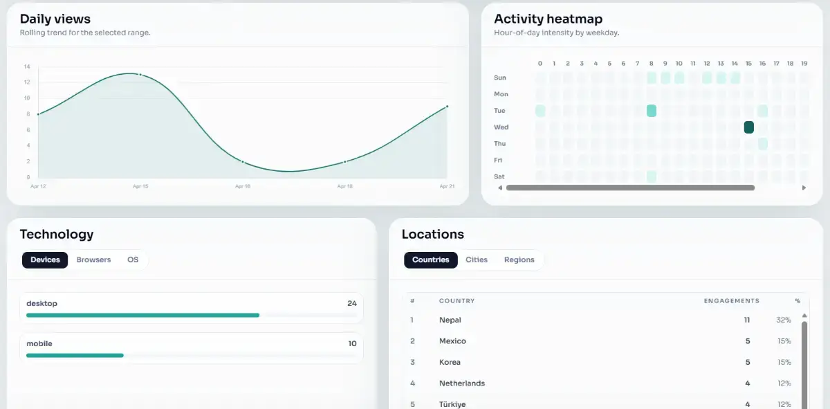The height and width of the screenshot is (409, 830).
Task: Click Nepal's 32% value
Action: tap(784, 320)
